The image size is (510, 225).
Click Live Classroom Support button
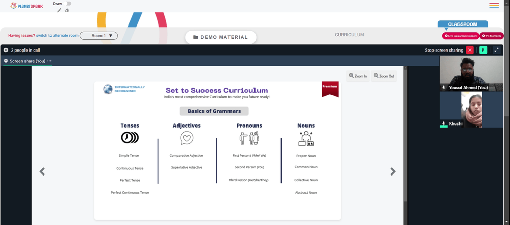pyautogui.click(x=461, y=36)
